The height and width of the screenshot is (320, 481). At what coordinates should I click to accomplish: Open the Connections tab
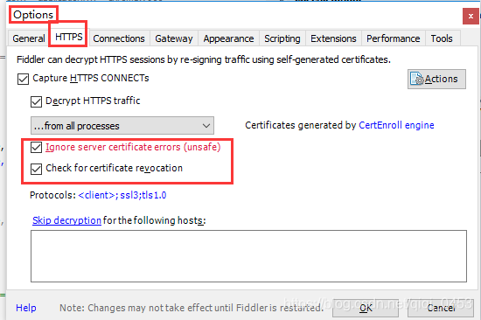click(119, 38)
